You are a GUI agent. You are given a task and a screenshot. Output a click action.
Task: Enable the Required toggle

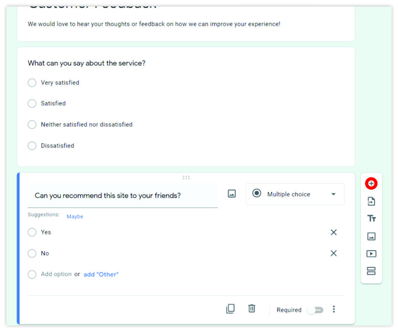315,310
